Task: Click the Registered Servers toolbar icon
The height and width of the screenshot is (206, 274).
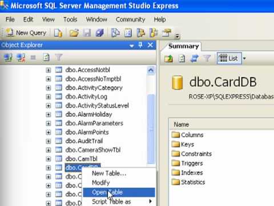Action: click(115, 33)
